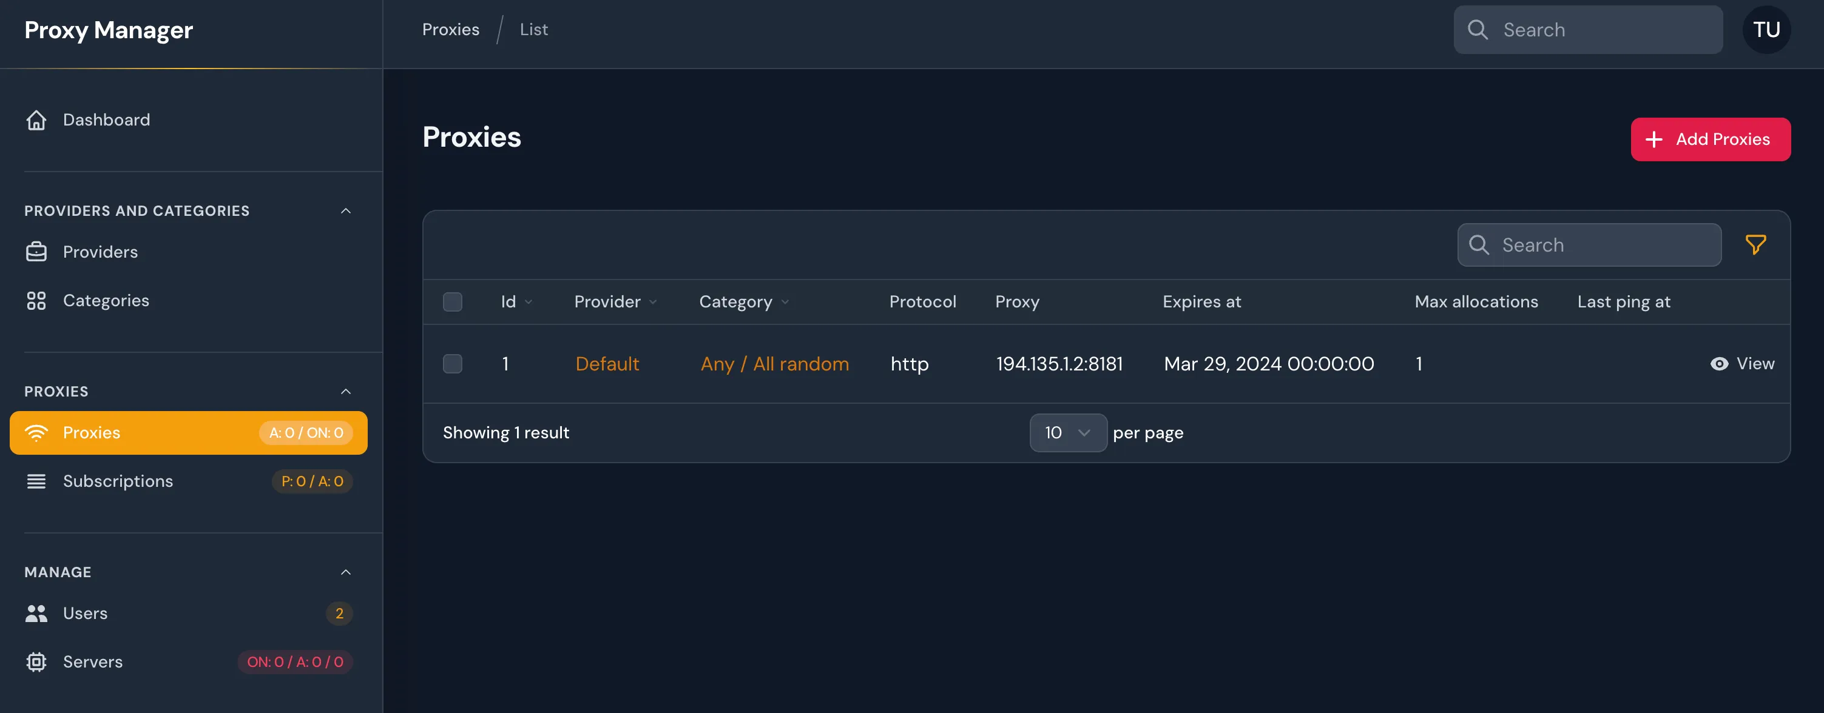Collapse the Manage section chevron
Image resolution: width=1824 pixels, height=713 pixels.
[x=346, y=572]
